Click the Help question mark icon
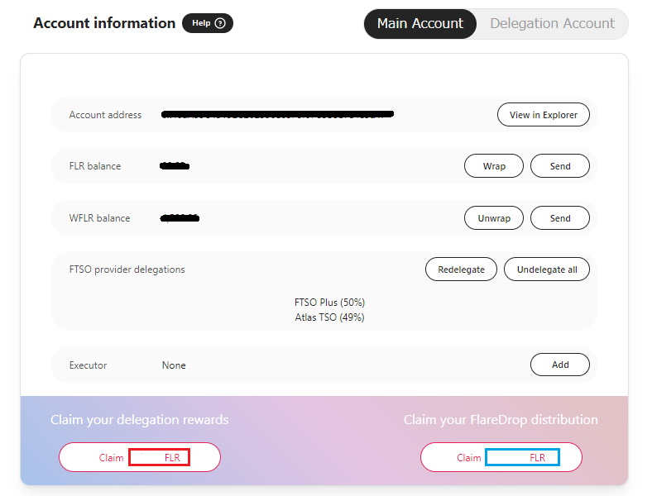The height and width of the screenshot is (496, 652). coord(220,23)
